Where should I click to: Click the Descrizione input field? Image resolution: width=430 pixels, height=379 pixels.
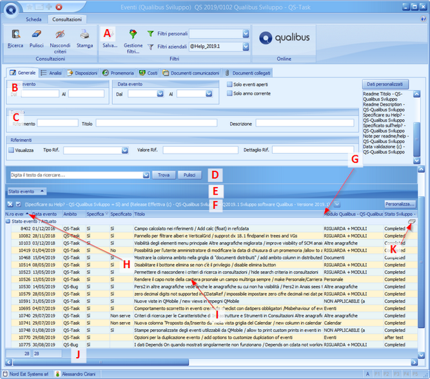coord(305,123)
